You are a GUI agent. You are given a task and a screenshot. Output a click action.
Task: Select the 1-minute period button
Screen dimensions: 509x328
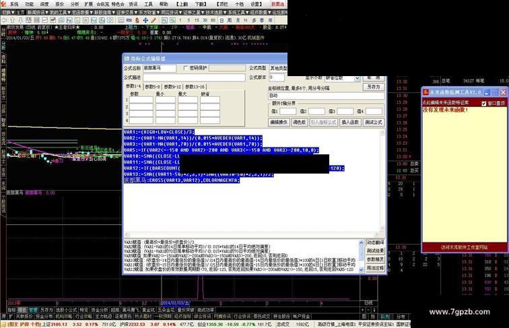[x=180, y=20]
